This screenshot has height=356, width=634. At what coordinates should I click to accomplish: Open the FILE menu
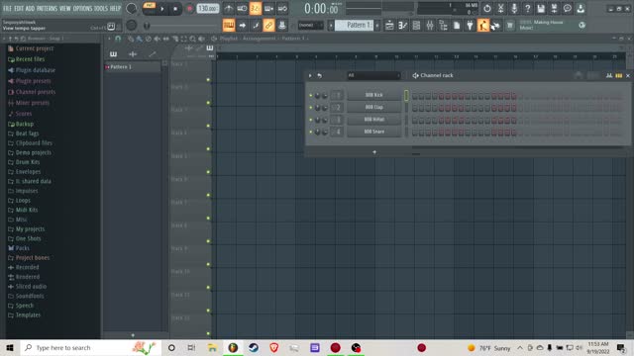click(7, 8)
